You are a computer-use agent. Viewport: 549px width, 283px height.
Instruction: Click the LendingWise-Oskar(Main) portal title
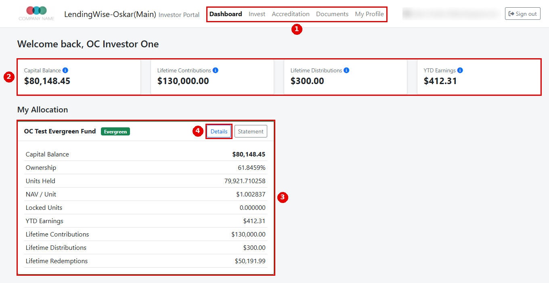point(110,14)
